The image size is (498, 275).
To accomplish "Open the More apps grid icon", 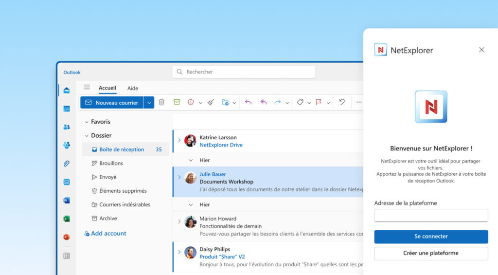I will 66,256.
